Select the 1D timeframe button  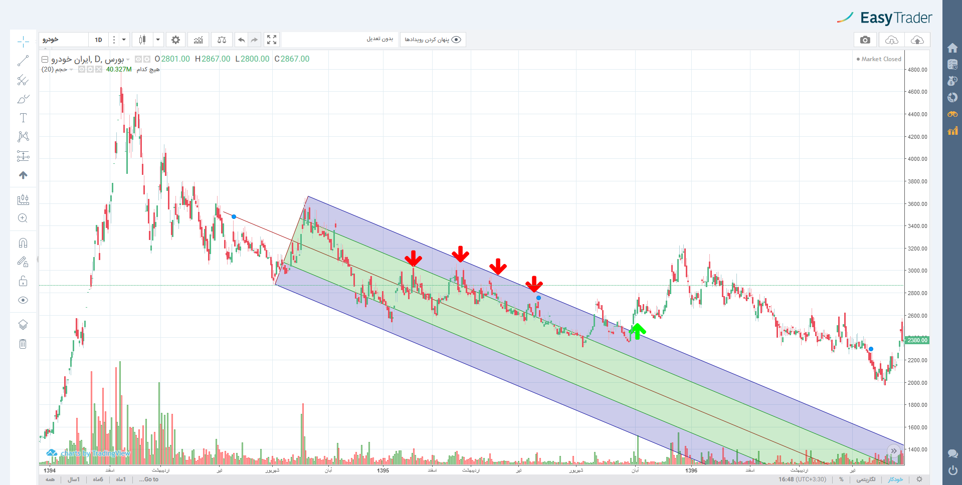point(98,40)
